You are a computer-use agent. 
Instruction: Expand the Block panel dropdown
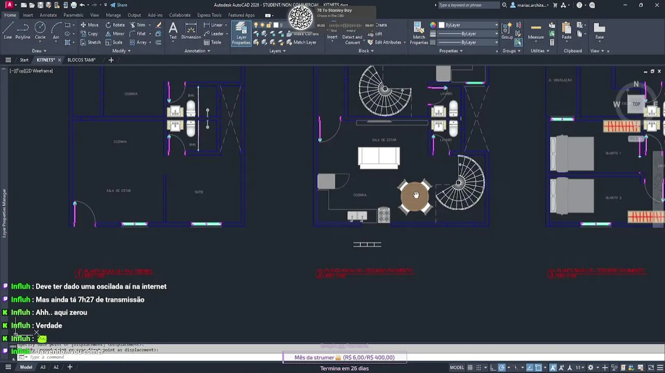point(366,51)
